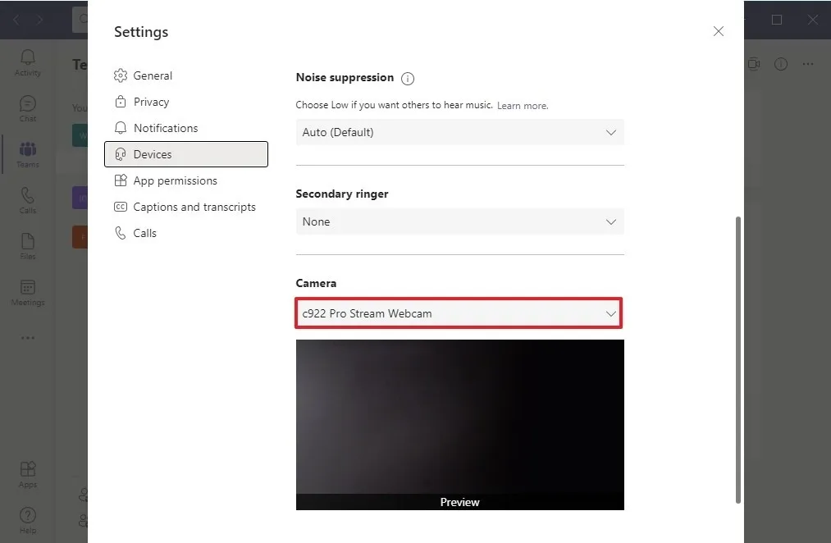
Task: Click the Settings dialog vertical scrollbar
Action: click(x=737, y=360)
